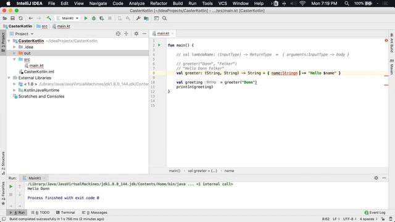395x222 pixels.
Task: Open Ant Build side panel
Action: click(x=392, y=43)
